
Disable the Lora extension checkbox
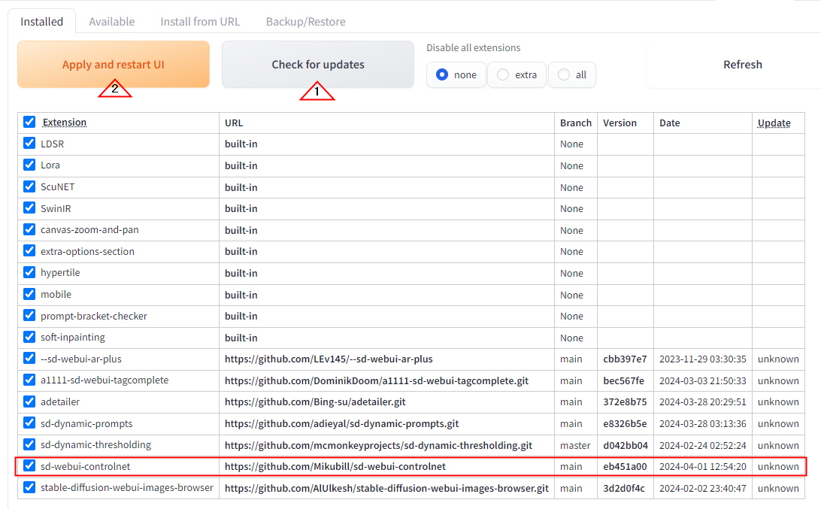pyautogui.click(x=28, y=165)
